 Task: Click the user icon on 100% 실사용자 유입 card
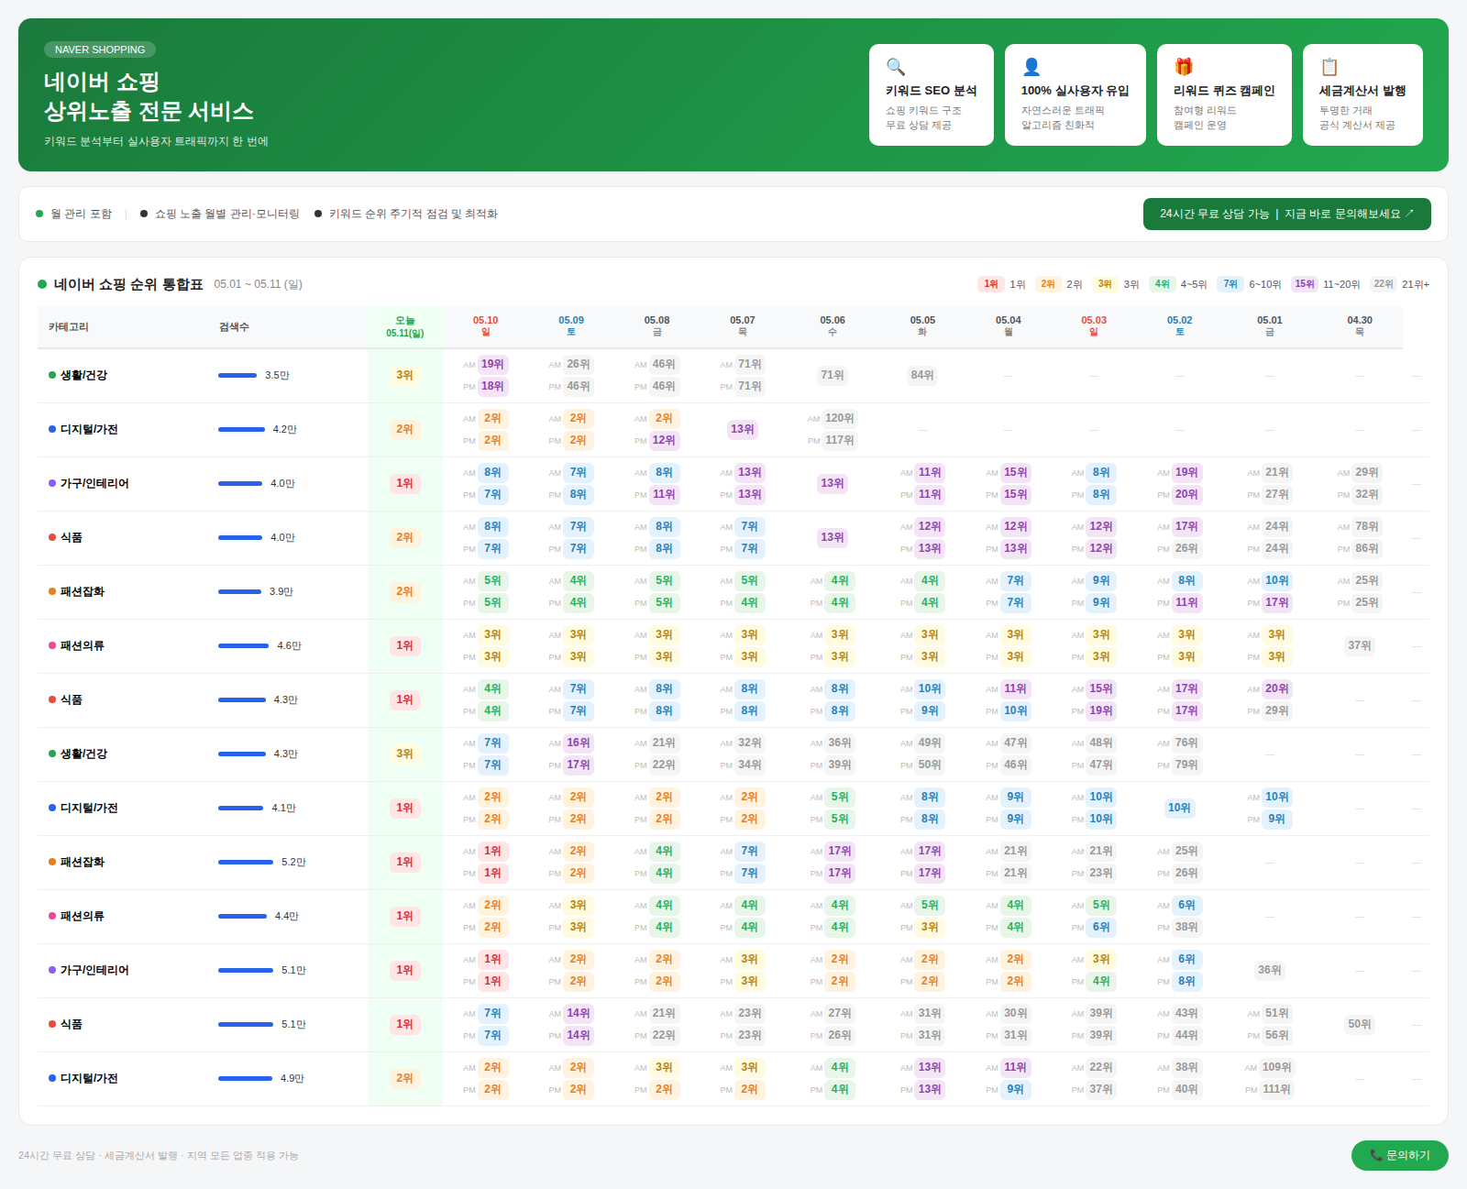tap(1031, 67)
